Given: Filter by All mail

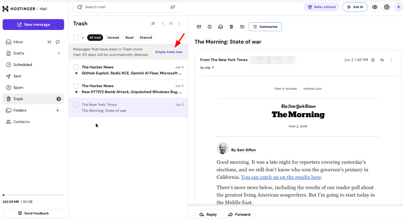Looking at the screenshot, I should click(95, 38).
